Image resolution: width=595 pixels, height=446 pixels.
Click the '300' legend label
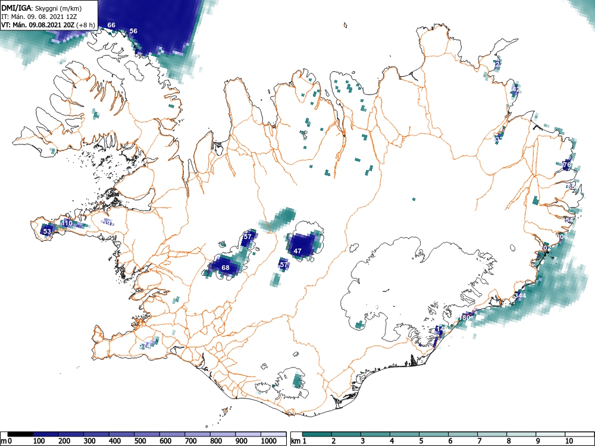(x=90, y=441)
